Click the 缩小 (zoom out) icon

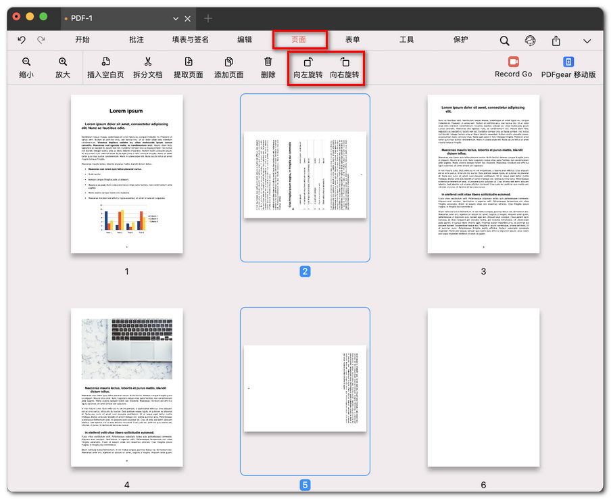pos(26,68)
